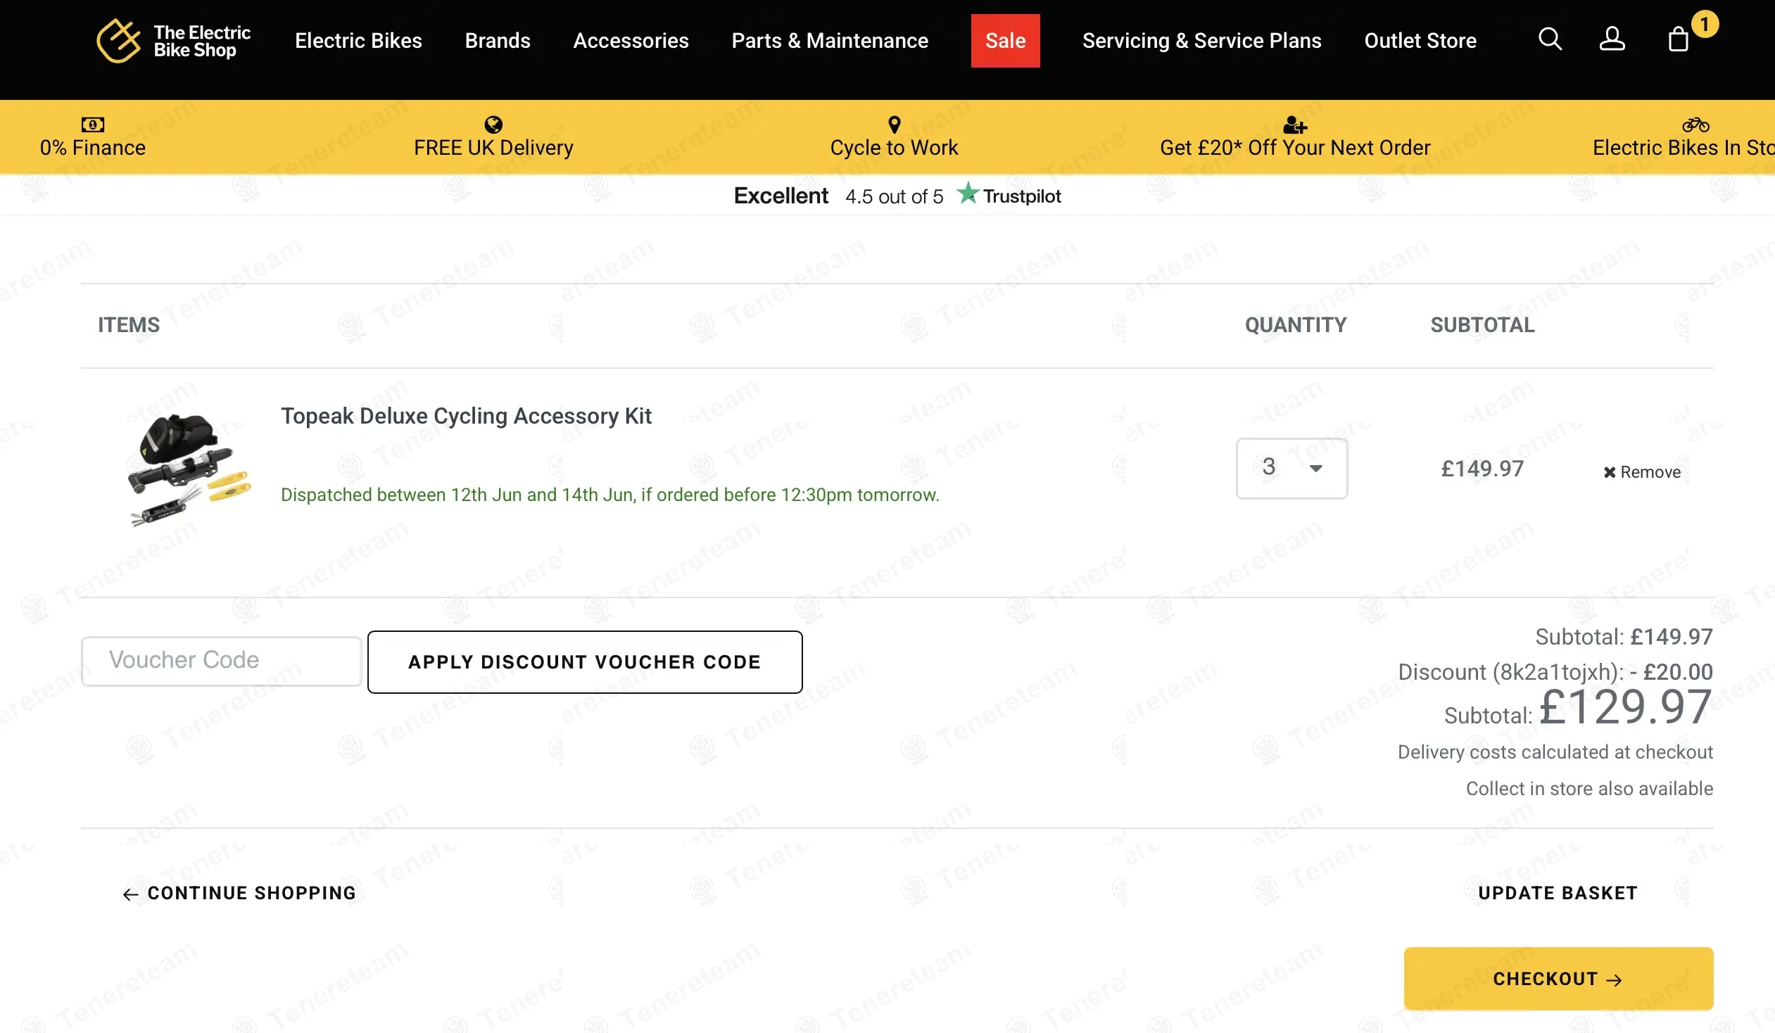The width and height of the screenshot is (1775, 1033).
Task: Expand the quantity dropdown showing 3
Action: point(1291,468)
